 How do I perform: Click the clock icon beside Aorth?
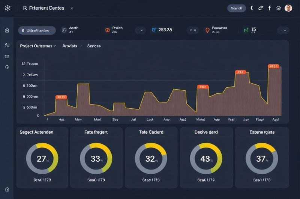point(64,30)
